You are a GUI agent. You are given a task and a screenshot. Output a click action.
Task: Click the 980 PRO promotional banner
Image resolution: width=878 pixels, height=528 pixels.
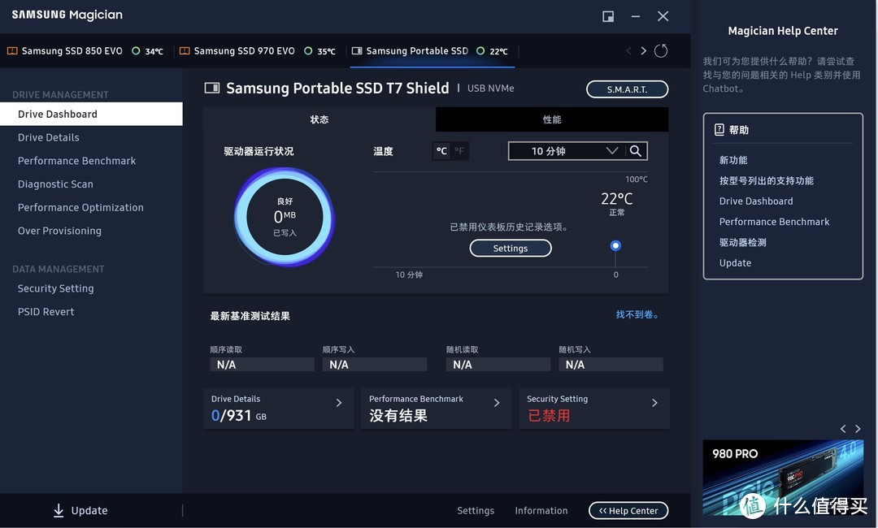click(x=783, y=478)
